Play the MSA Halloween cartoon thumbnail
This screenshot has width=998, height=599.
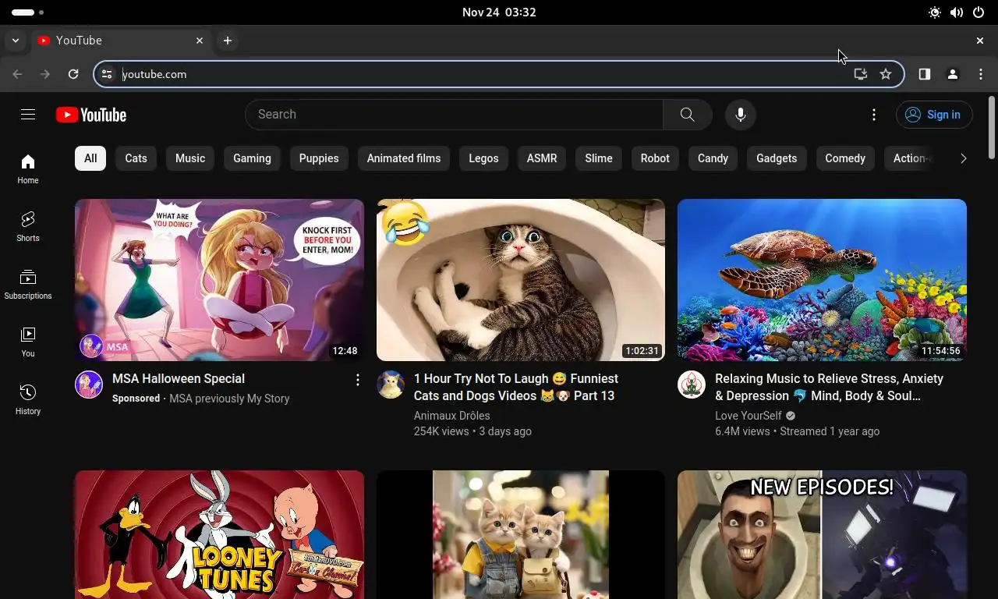click(x=219, y=280)
